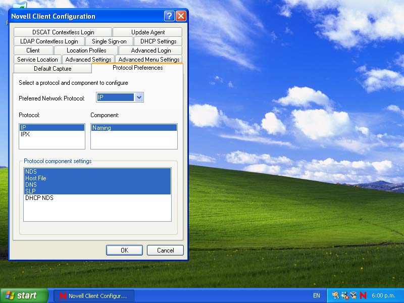Image resolution: width=404 pixels, height=303 pixels.
Task: Select DHCP NDS in component settings
Action: (x=97, y=198)
